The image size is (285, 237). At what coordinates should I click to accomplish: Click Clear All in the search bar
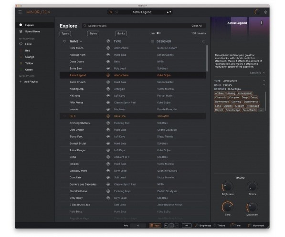(x=197, y=26)
